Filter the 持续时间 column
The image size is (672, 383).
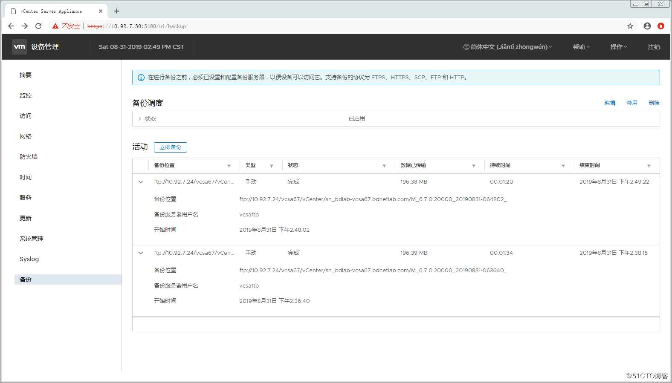(x=563, y=166)
